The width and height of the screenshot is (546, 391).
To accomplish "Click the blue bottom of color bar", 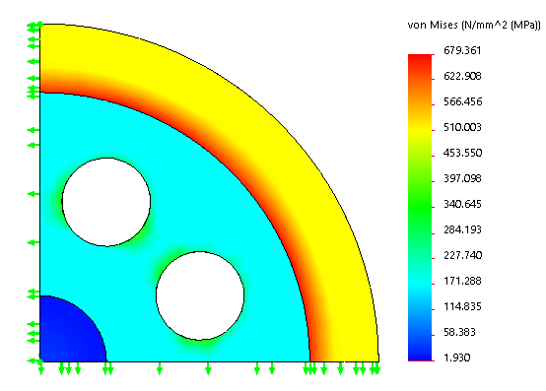I will click(420, 354).
